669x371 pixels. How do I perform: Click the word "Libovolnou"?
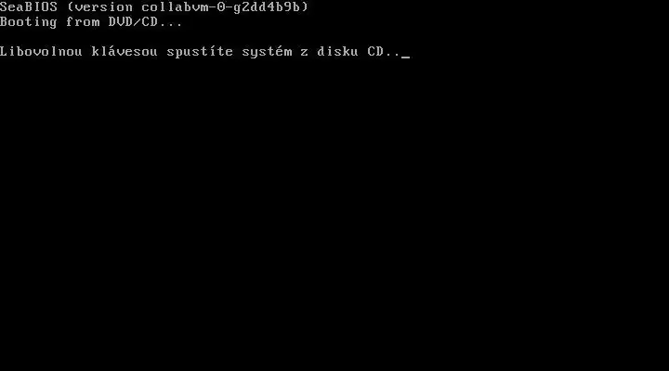pos(41,52)
